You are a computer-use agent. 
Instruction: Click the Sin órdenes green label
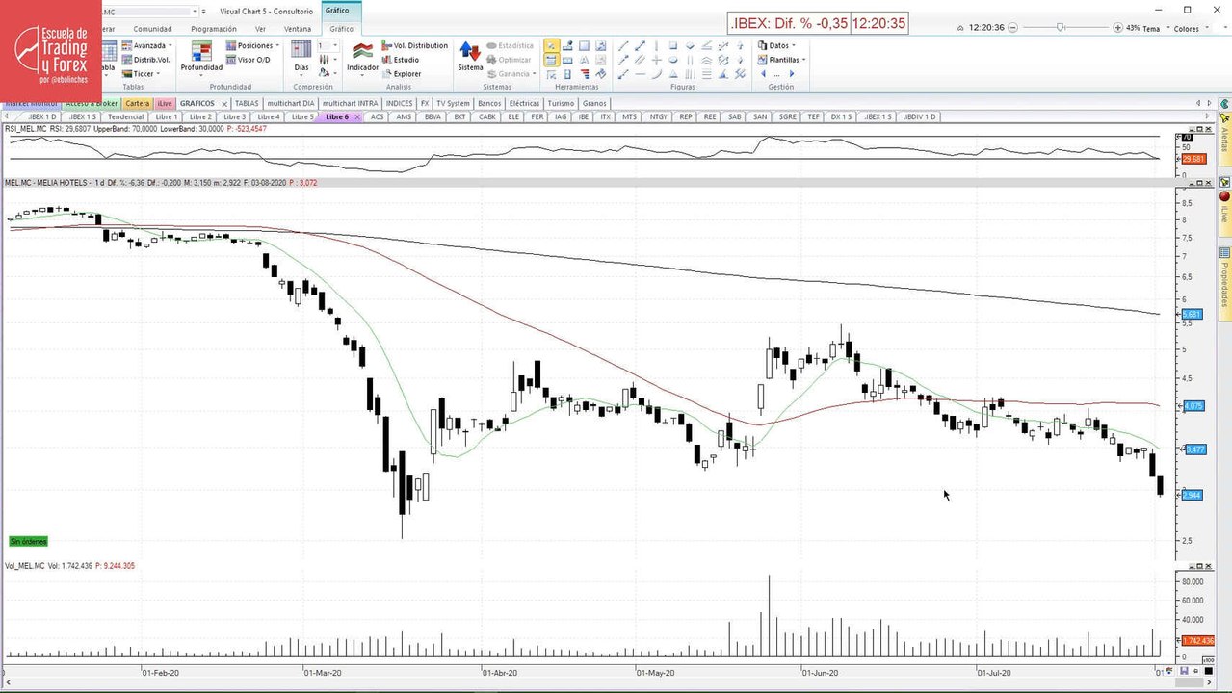pos(28,541)
